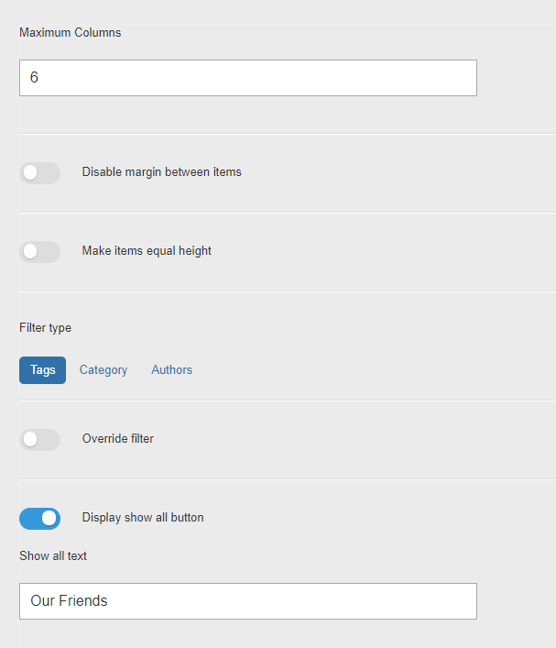Screen dimensions: 556x648
Task: Click the Override filter label text
Action: tap(118, 438)
